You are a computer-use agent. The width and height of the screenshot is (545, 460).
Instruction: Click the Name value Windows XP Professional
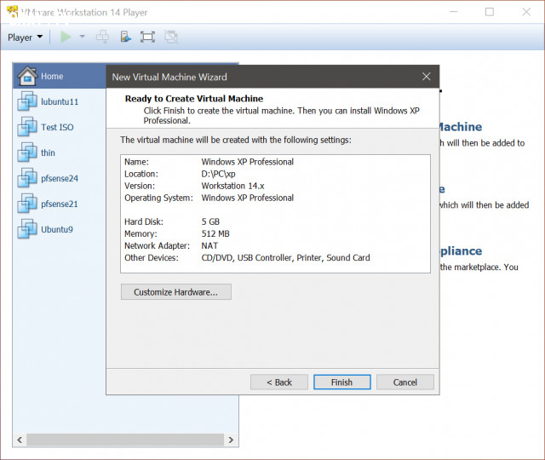click(x=248, y=162)
